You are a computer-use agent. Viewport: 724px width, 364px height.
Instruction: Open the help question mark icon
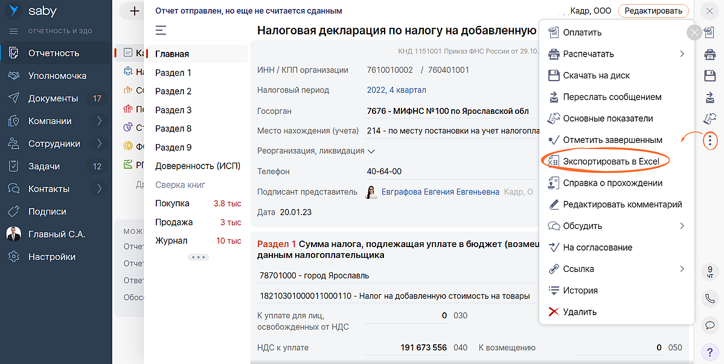click(x=710, y=351)
